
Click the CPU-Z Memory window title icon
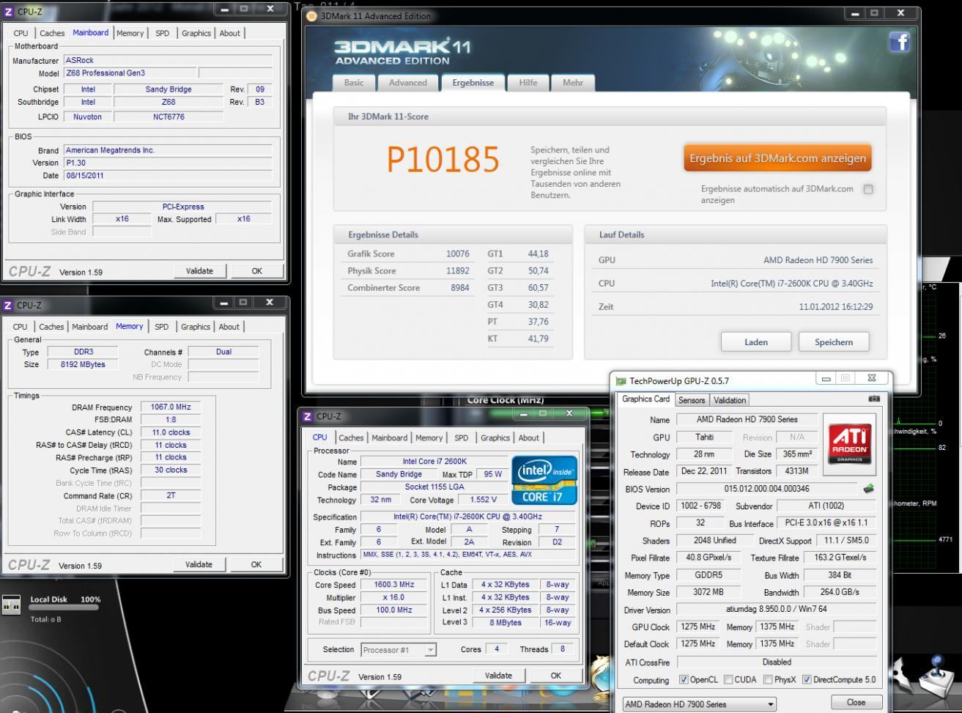click(9, 304)
